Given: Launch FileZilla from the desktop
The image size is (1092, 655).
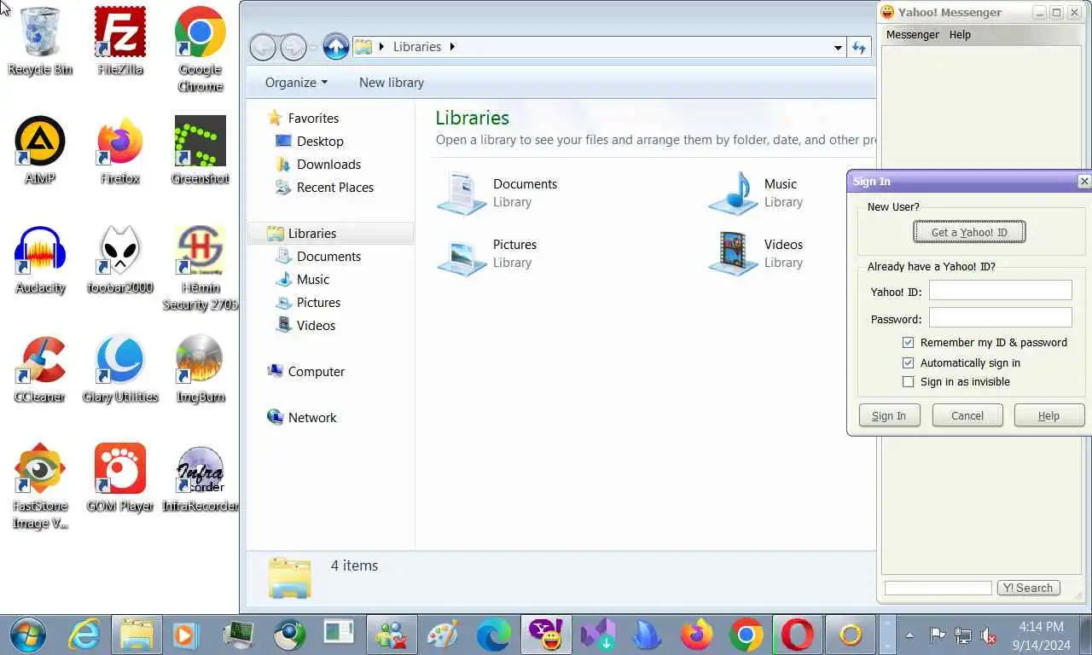Looking at the screenshot, I should [119, 41].
